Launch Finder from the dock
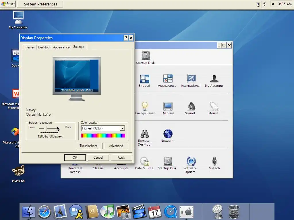This screenshot has height=220, width=294. point(28,212)
